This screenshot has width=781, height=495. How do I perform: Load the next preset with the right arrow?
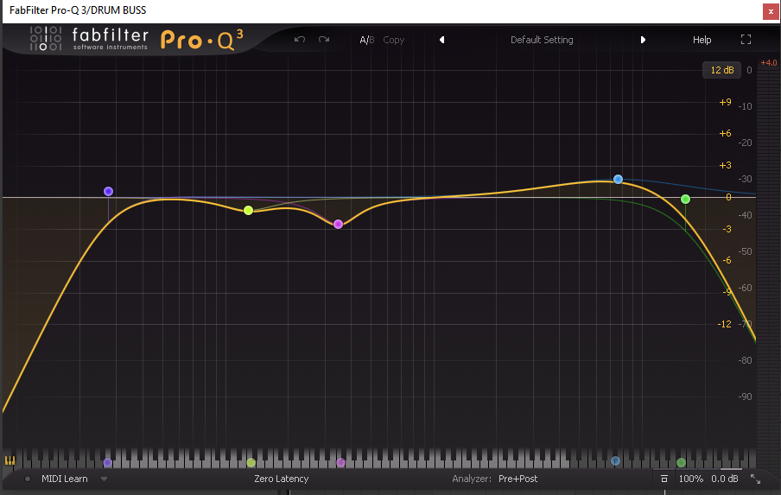pos(643,40)
